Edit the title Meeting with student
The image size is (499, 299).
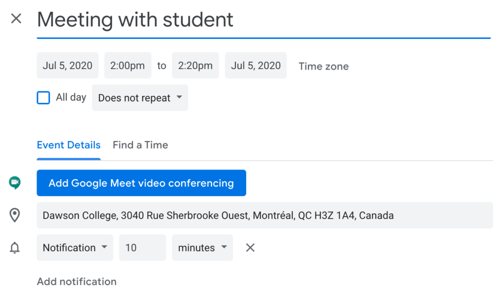pyautogui.click(x=135, y=20)
